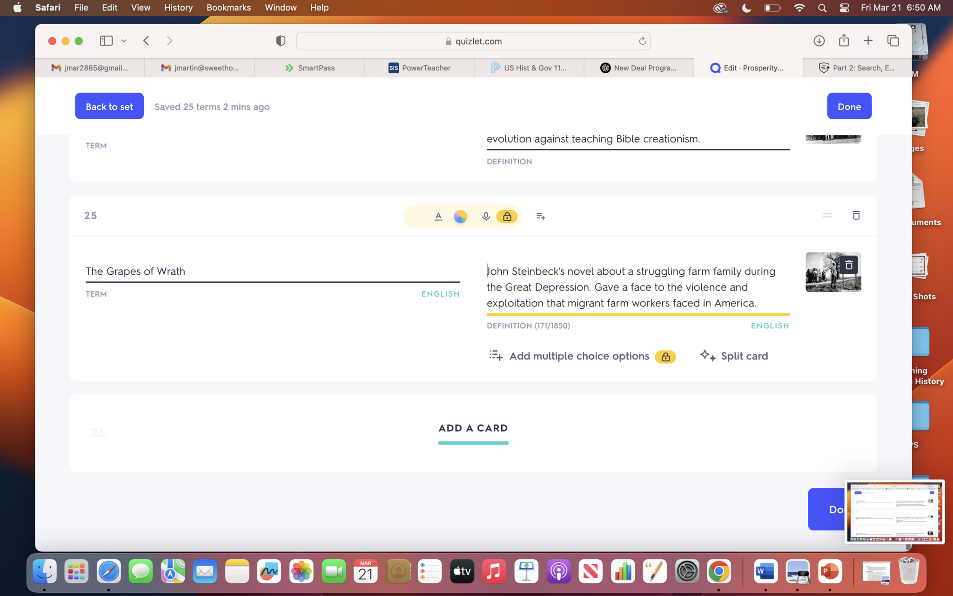
Task: Click Back to set button
Action: [x=109, y=107]
